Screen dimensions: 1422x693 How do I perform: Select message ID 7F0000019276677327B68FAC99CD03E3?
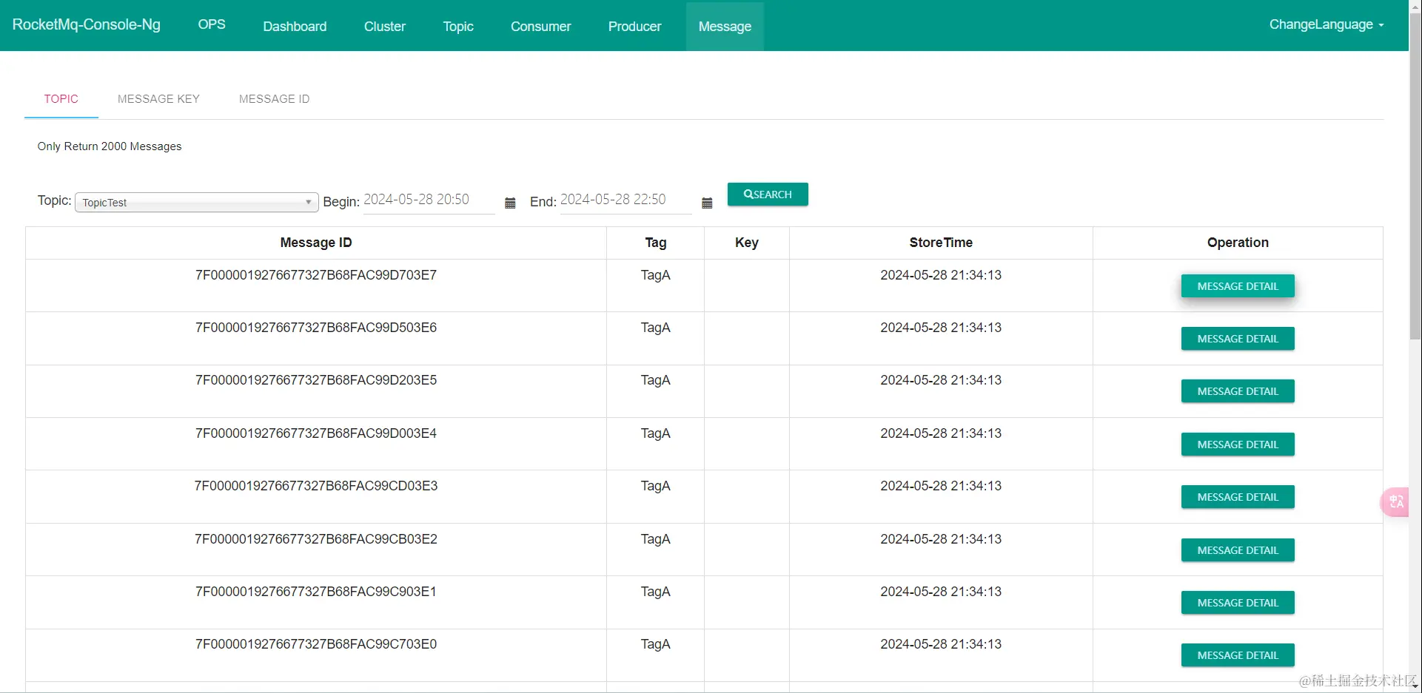(316, 486)
